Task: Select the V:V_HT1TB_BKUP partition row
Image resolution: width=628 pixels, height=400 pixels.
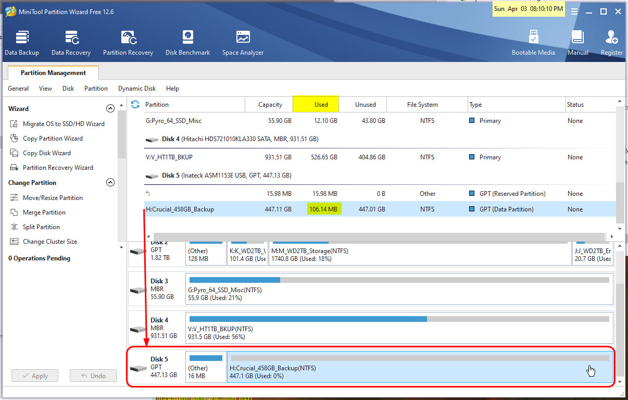Action: (379, 157)
